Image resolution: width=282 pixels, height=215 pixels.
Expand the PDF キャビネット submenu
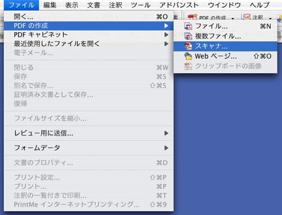89,35
